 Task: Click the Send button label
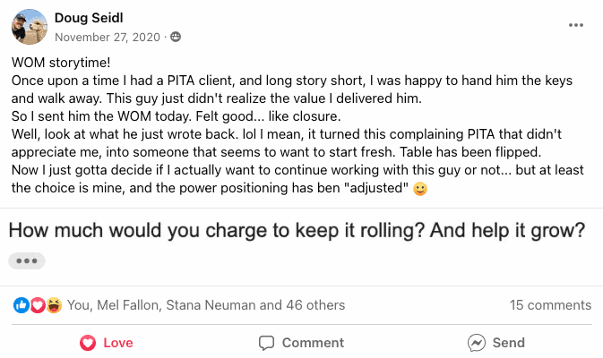508,343
